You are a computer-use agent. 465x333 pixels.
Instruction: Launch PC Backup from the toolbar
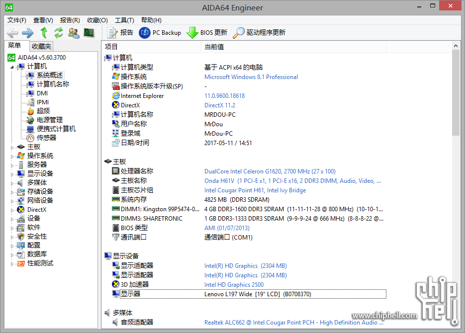click(x=160, y=33)
